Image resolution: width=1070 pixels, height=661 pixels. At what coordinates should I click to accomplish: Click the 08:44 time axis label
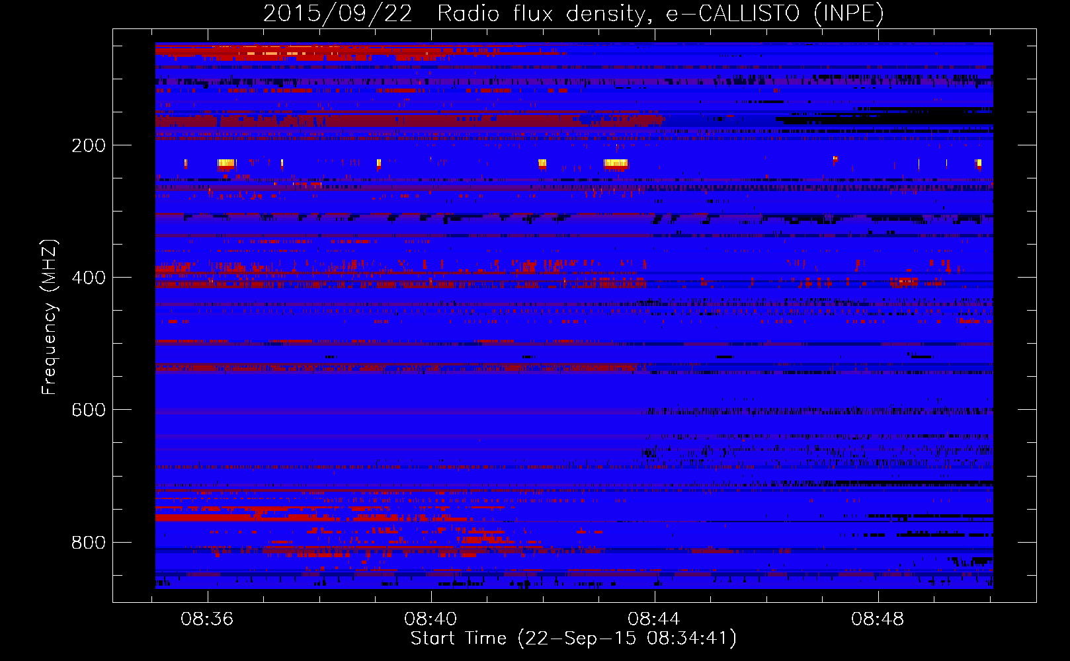(654, 619)
